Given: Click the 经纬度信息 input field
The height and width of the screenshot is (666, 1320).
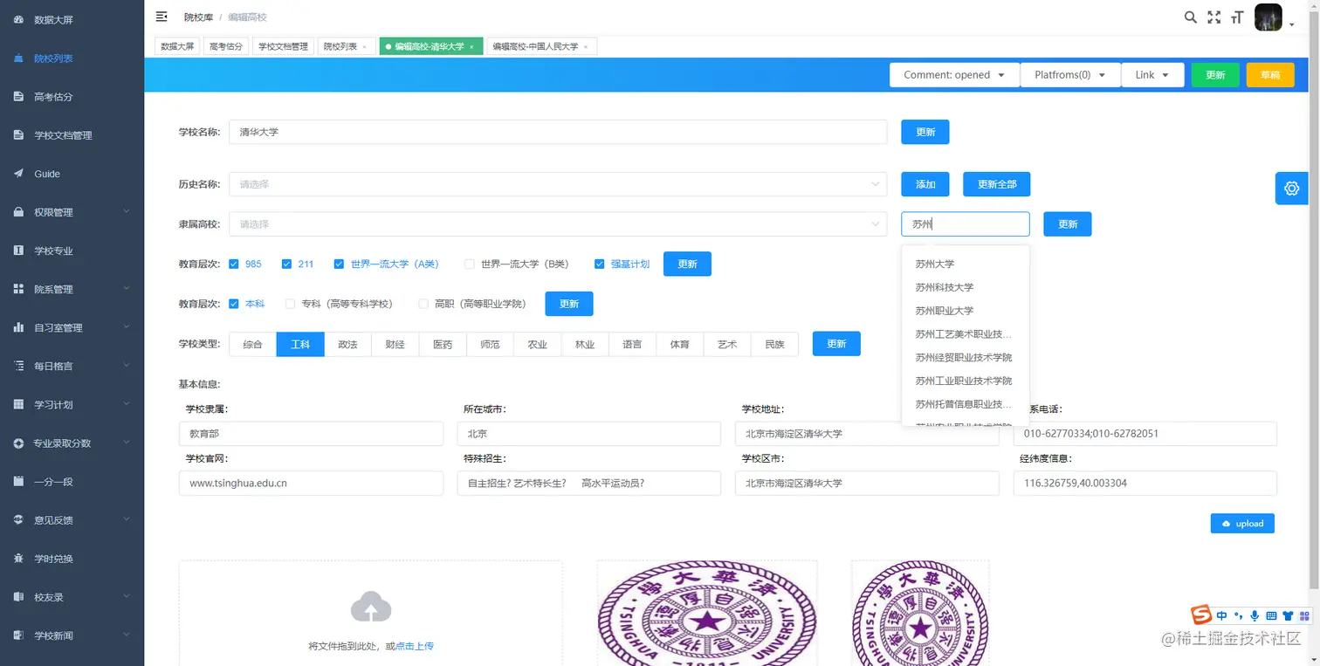Looking at the screenshot, I should click(x=1145, y=483).
